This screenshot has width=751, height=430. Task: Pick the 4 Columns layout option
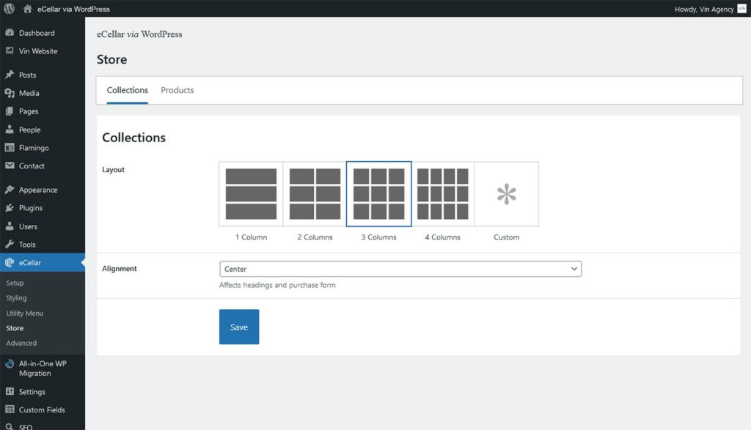442,194
